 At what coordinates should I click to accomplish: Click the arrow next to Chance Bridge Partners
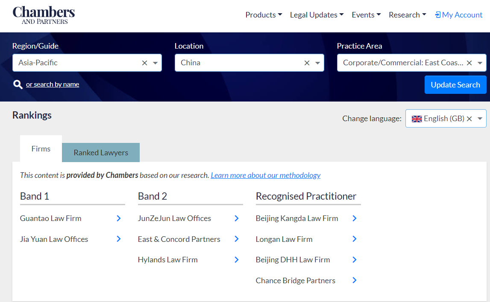coord(355,281)
